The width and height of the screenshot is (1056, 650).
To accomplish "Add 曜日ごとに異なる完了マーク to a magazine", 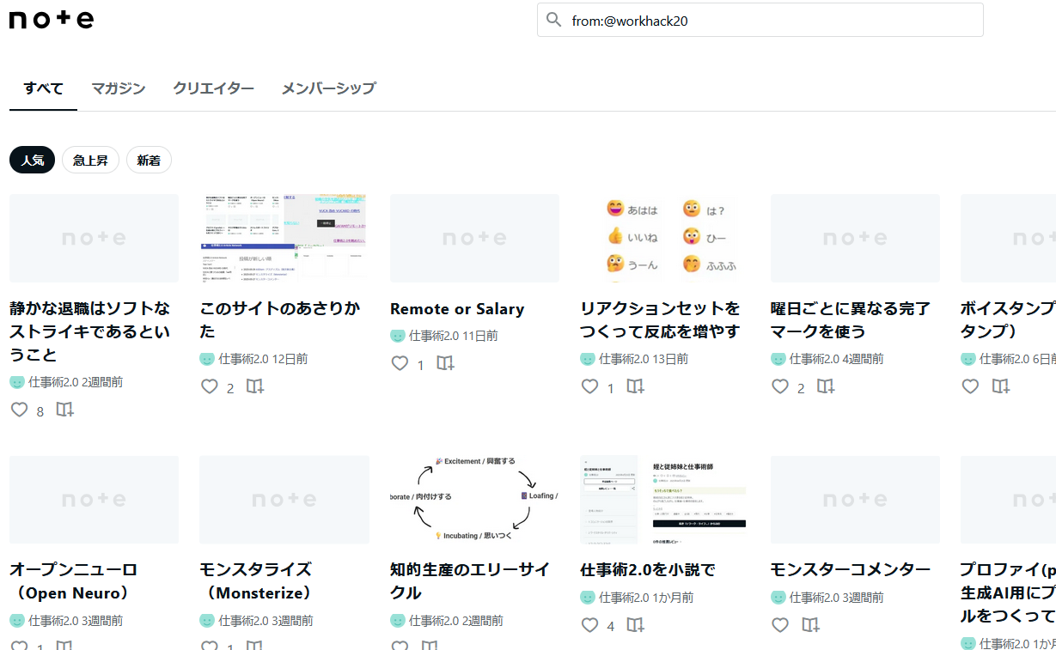I will (x=826, y=387).
